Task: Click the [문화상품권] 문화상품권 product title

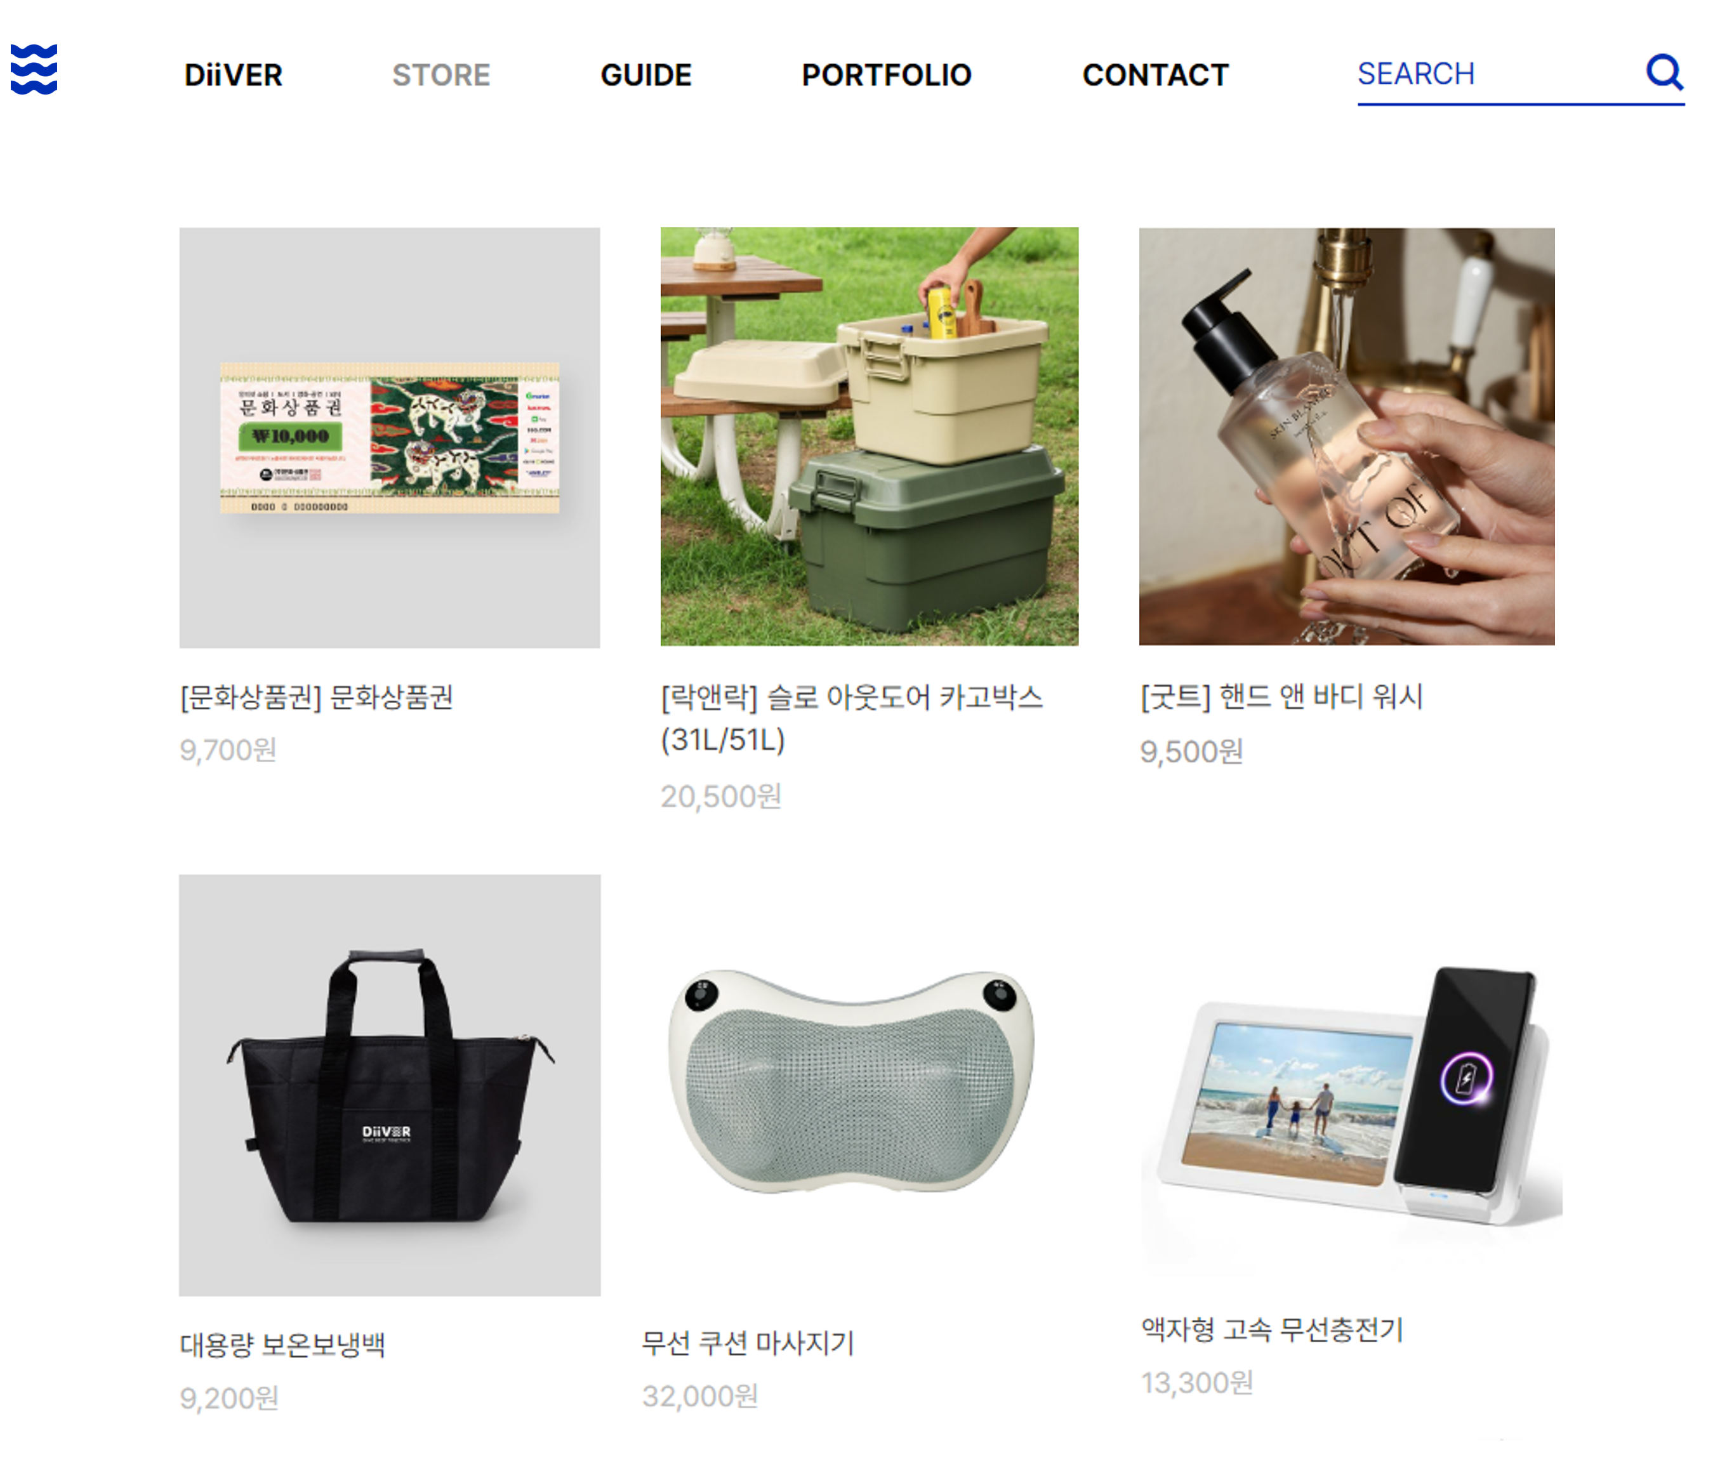Action: [x=317, y=697]
